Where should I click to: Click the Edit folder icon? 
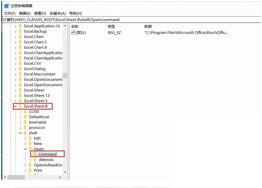point(30,138)
